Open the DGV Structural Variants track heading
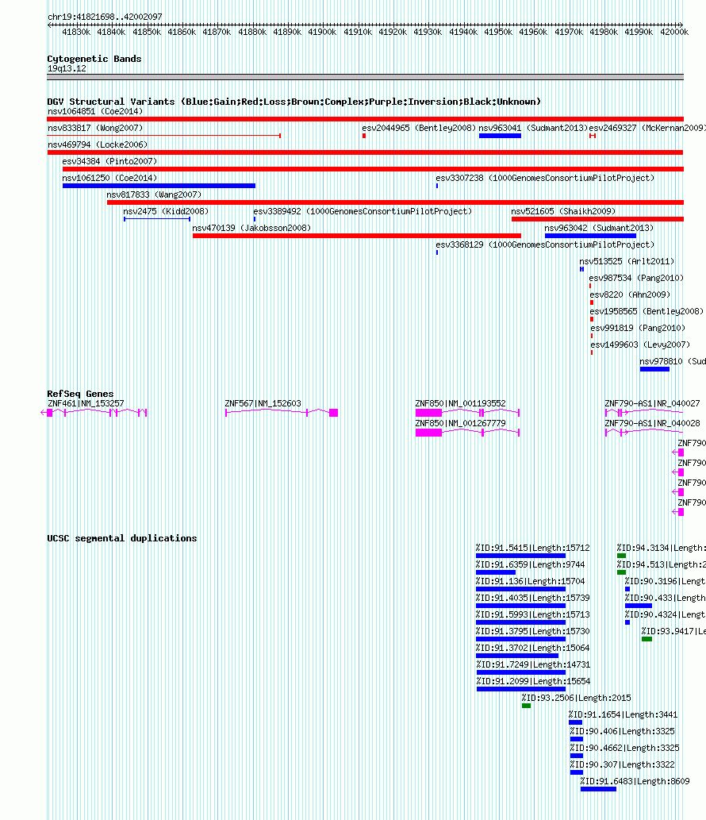Image resolution: width=706 pixels, height=820 pixels. 294,102
